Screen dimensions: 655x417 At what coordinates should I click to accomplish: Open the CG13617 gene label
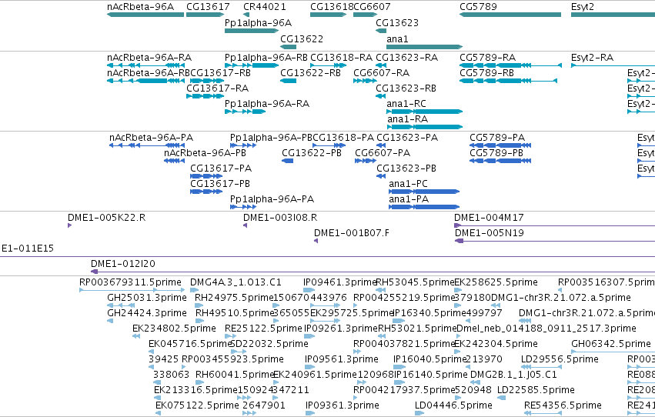click(x=208, y=7)
